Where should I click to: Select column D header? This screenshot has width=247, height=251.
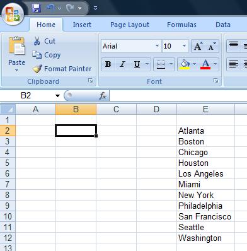point(156,109)
